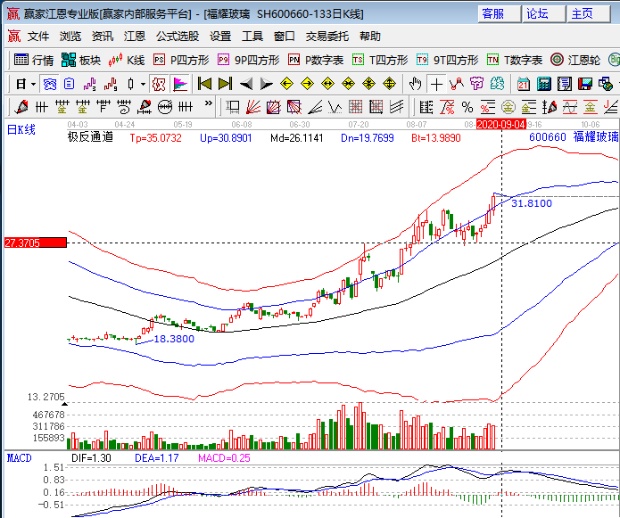Image resolution: width=620 pixels, height=518 pixels.
Task: Open the 设置 menu
Action: pyautogui.click(x=220, y=37)
